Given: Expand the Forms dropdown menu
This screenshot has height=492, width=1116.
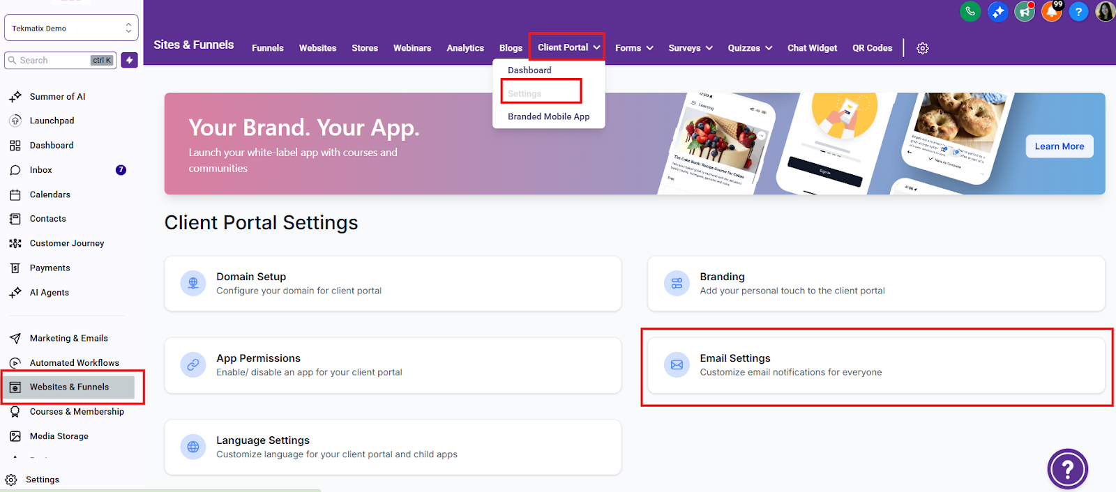Looking at the screenshot, I should click(634, 48).
